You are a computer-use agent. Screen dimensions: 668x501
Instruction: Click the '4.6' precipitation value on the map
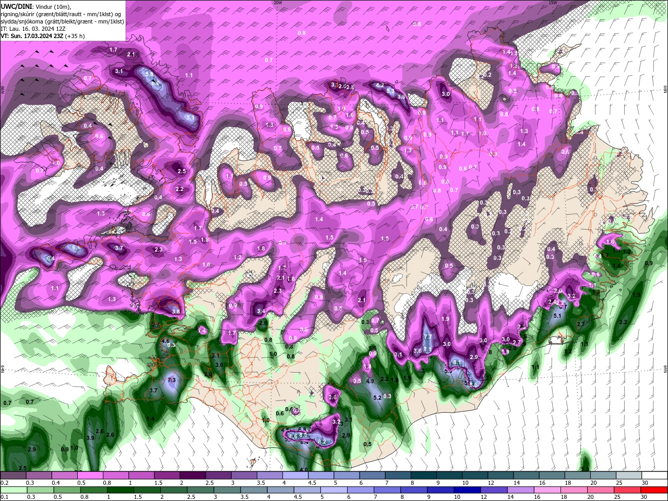coord(166,341)
